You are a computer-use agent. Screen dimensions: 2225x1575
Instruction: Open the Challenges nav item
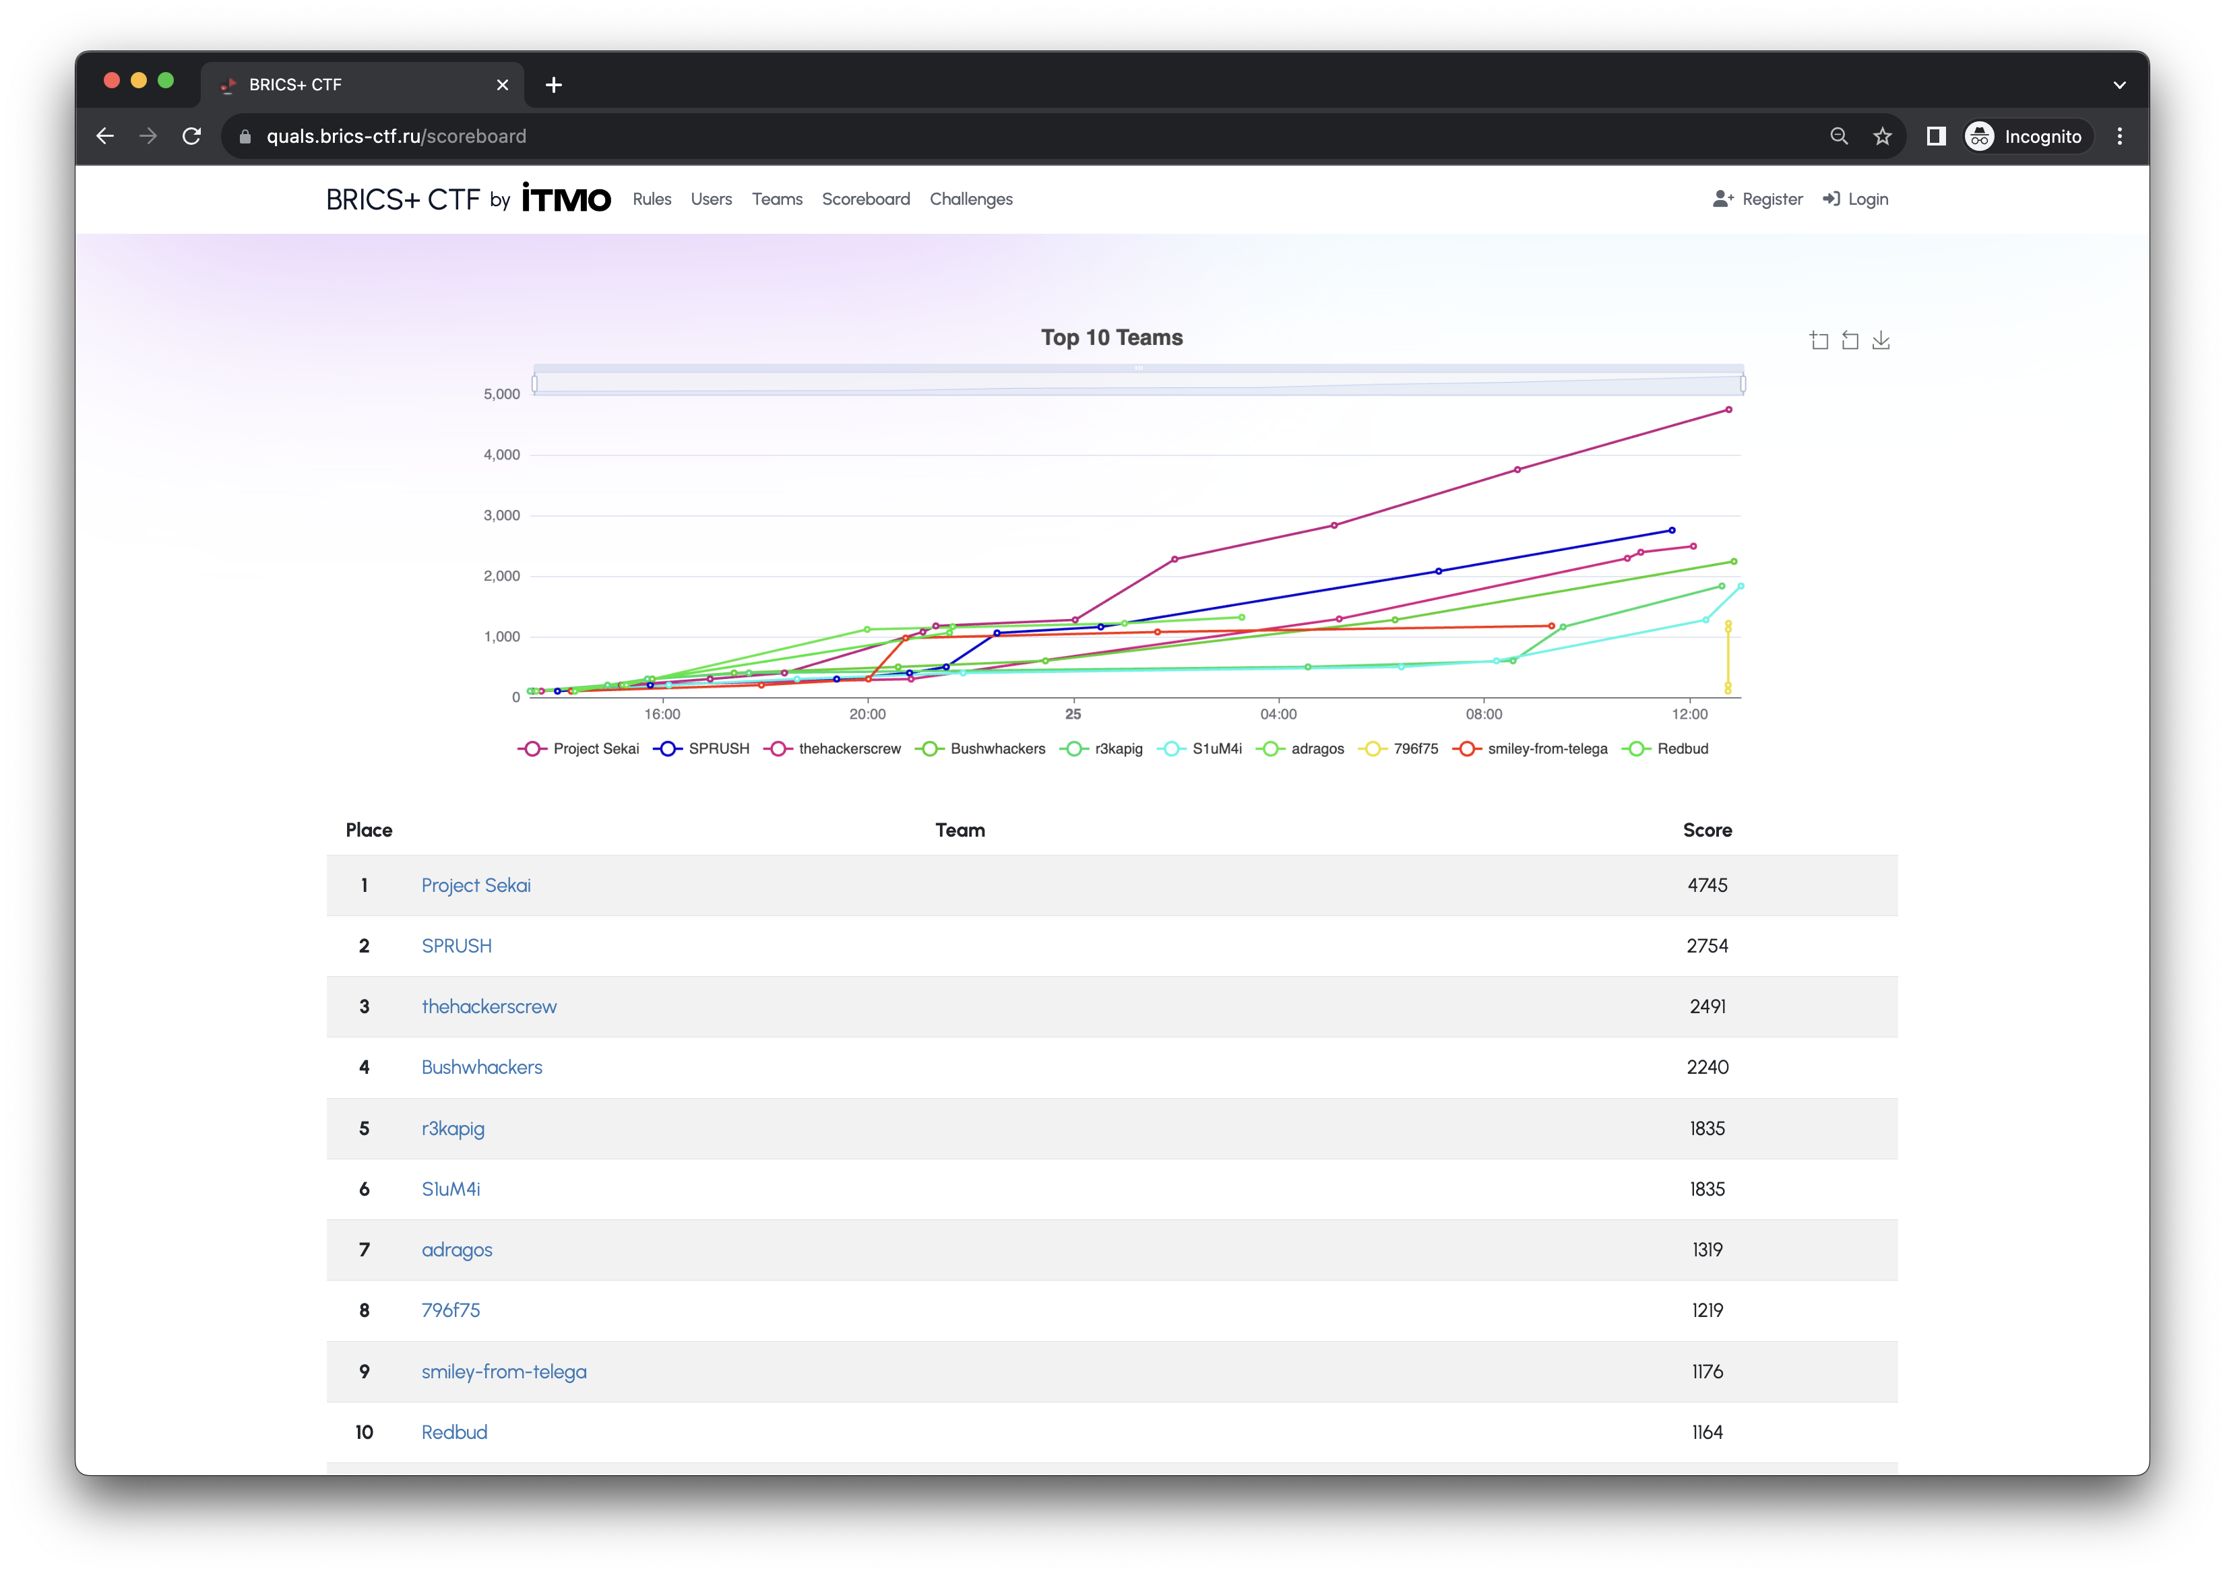[971, 199]
